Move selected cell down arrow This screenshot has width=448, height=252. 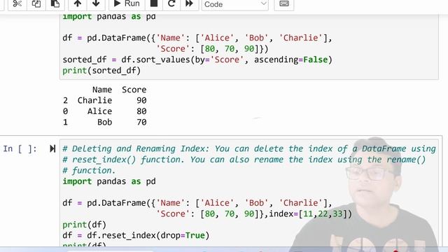click(x=96, y=4)
